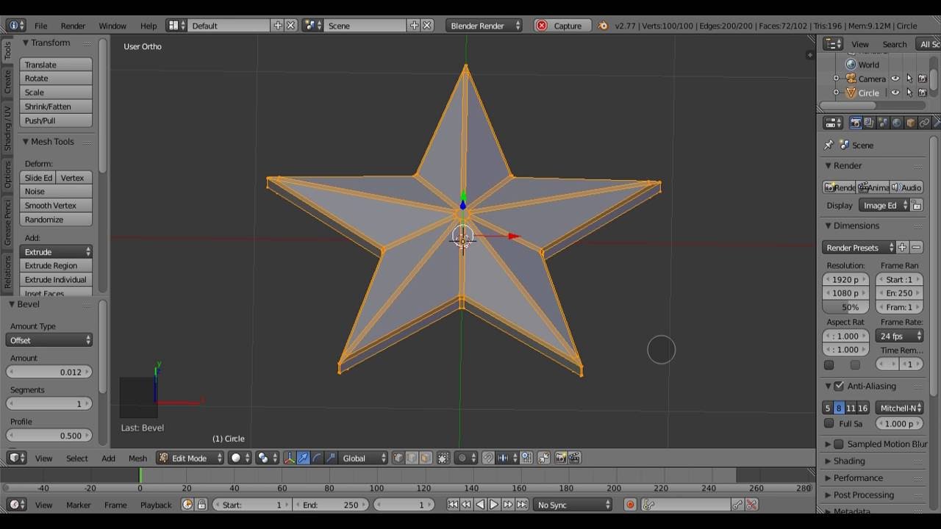Expand the Camera item in outliner

(836, 79)
